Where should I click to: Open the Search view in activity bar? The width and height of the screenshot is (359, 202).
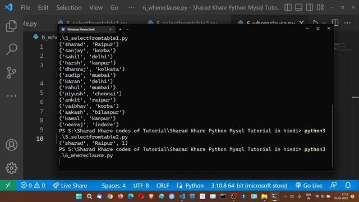point(11,49)
